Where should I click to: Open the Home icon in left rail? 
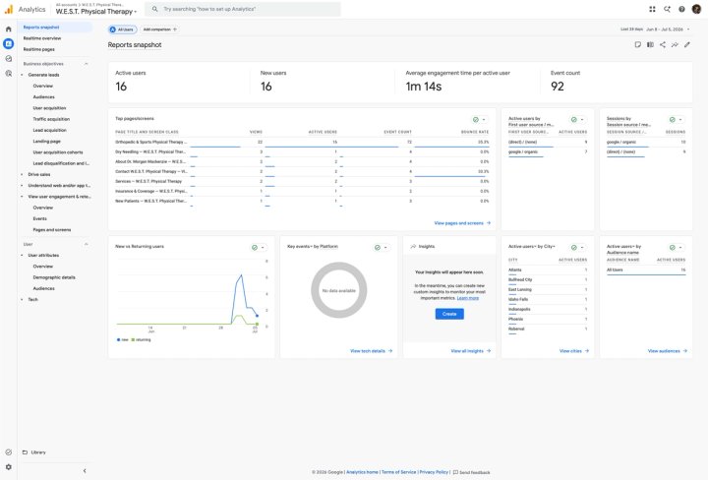point(8,29)
